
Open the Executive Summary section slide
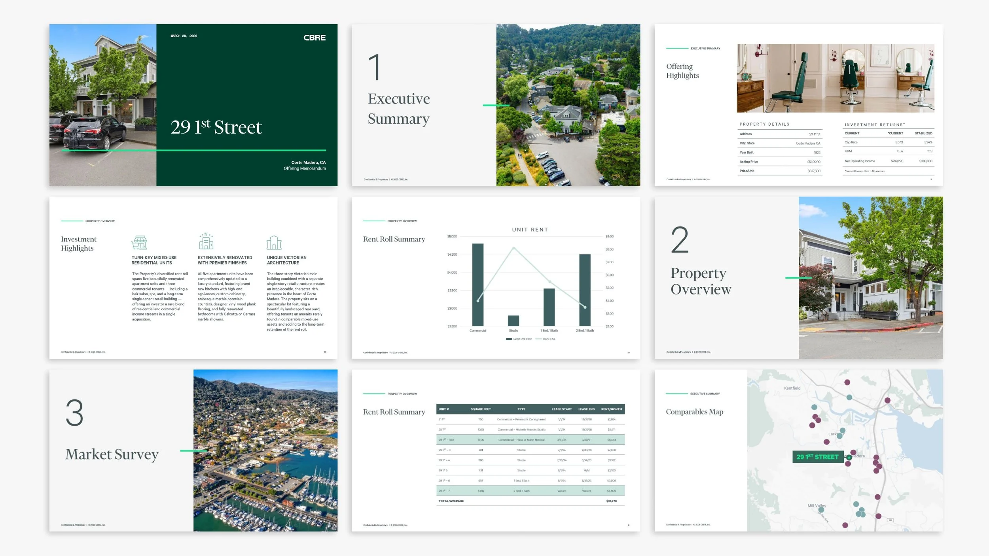pyautogui.click(x=496, y=105)
